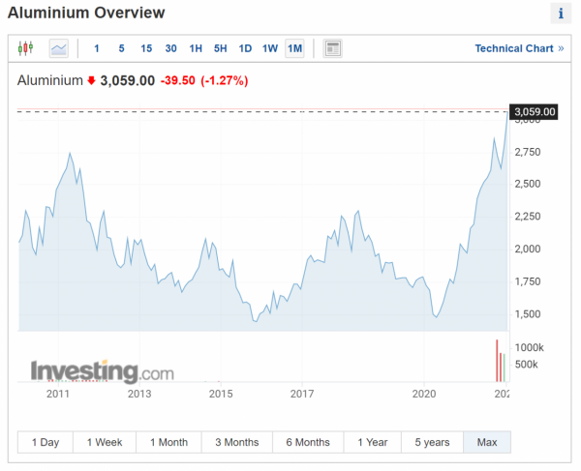
Task: Choose the 15-minute interval
Action: click(x=146, y=48)
